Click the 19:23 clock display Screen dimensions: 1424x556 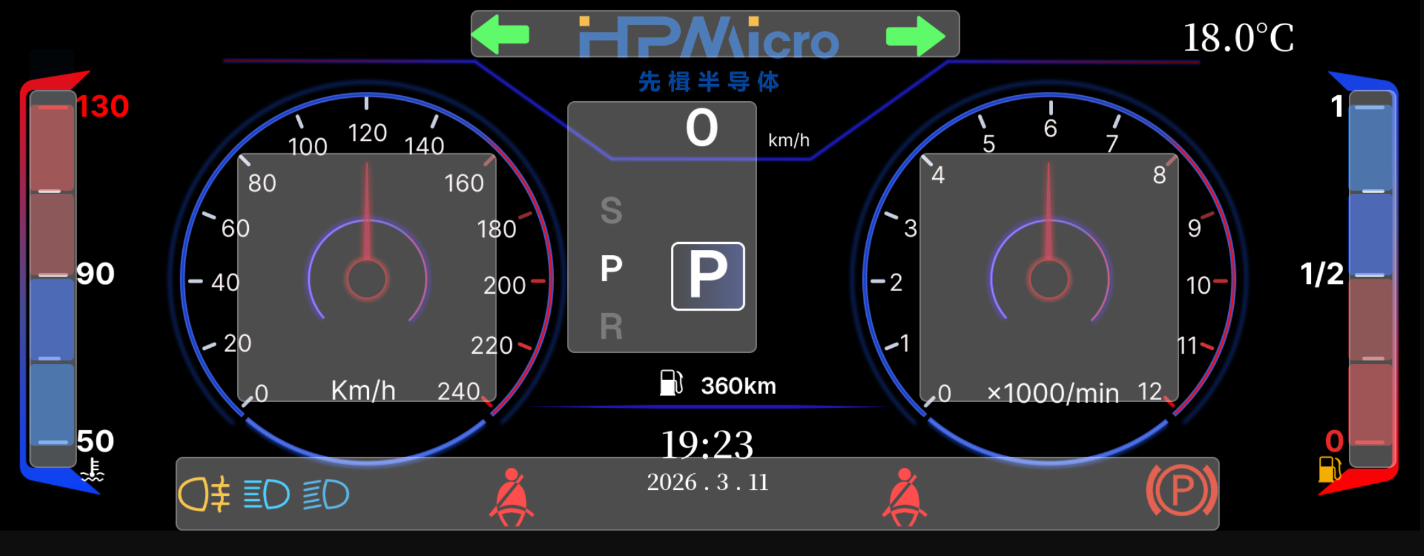point(707,444)
